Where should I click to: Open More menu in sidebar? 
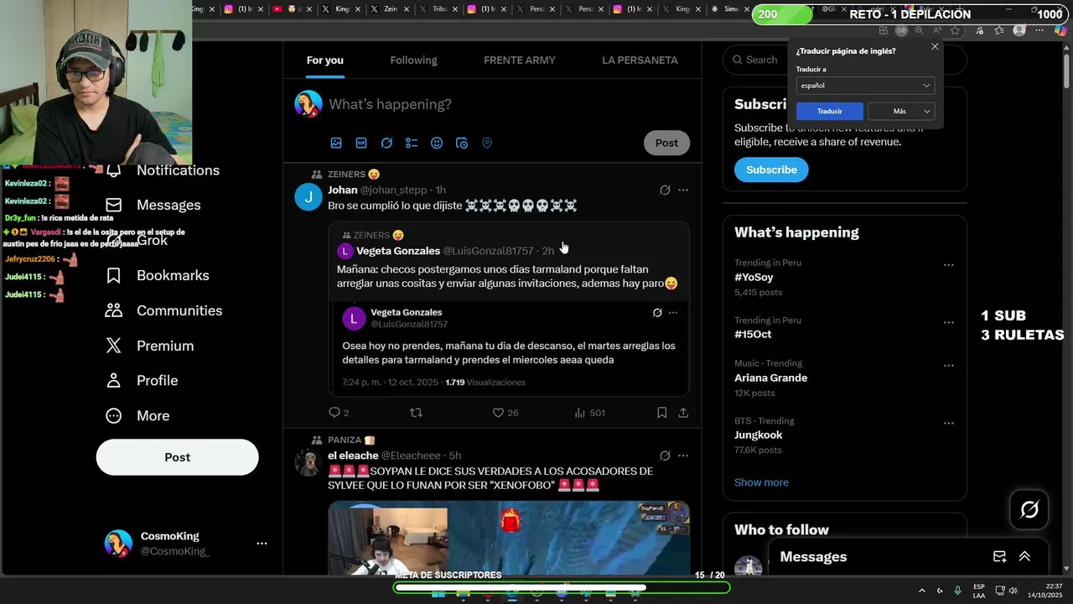click(x=137, y=416)
